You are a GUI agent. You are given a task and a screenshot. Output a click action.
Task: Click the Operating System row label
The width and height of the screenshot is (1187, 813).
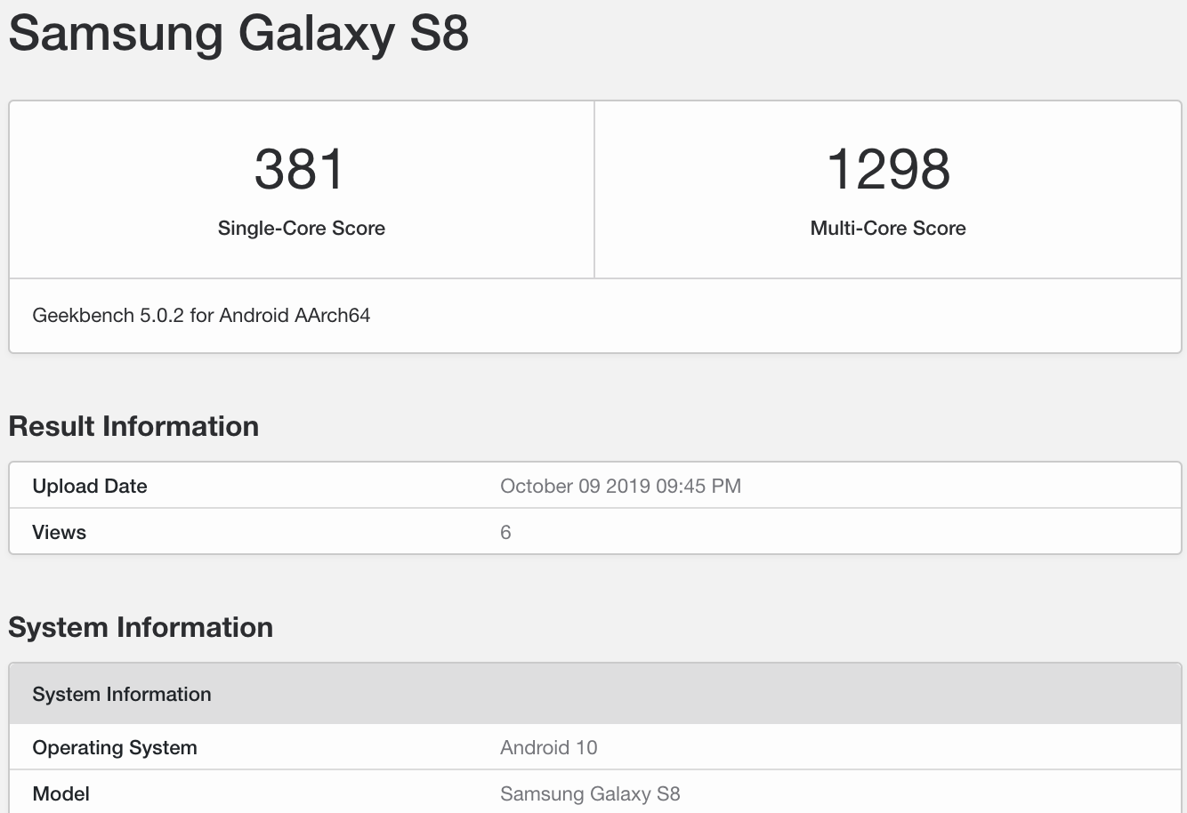pyautogui.click(x=114, y=747)
